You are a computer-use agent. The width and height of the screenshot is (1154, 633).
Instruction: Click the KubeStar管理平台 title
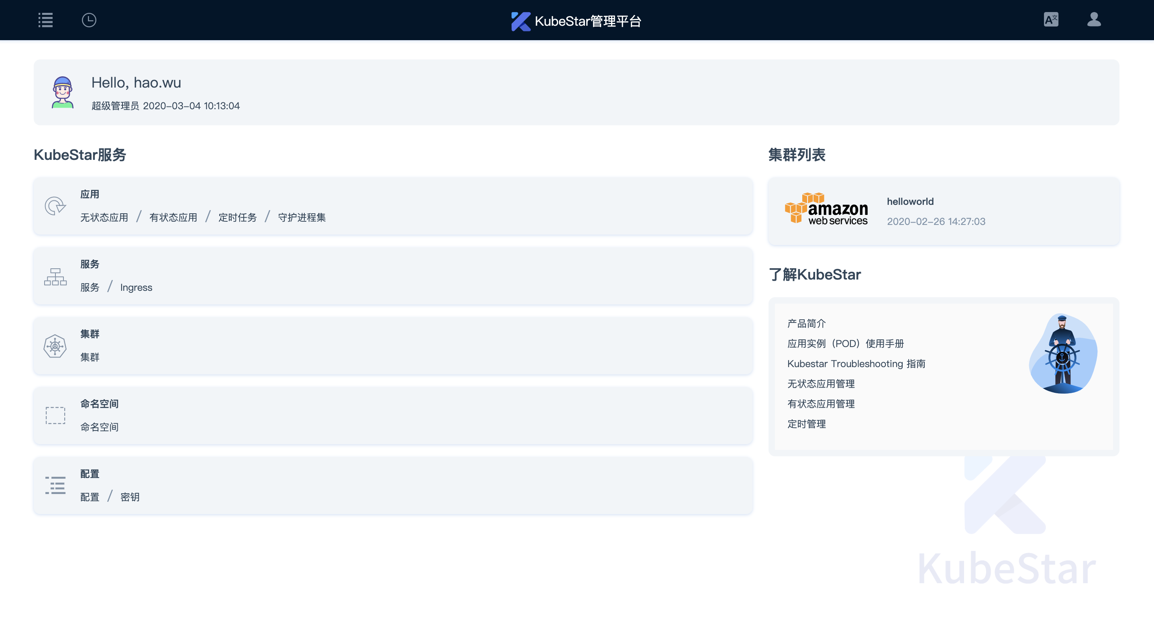click(588, 21)
